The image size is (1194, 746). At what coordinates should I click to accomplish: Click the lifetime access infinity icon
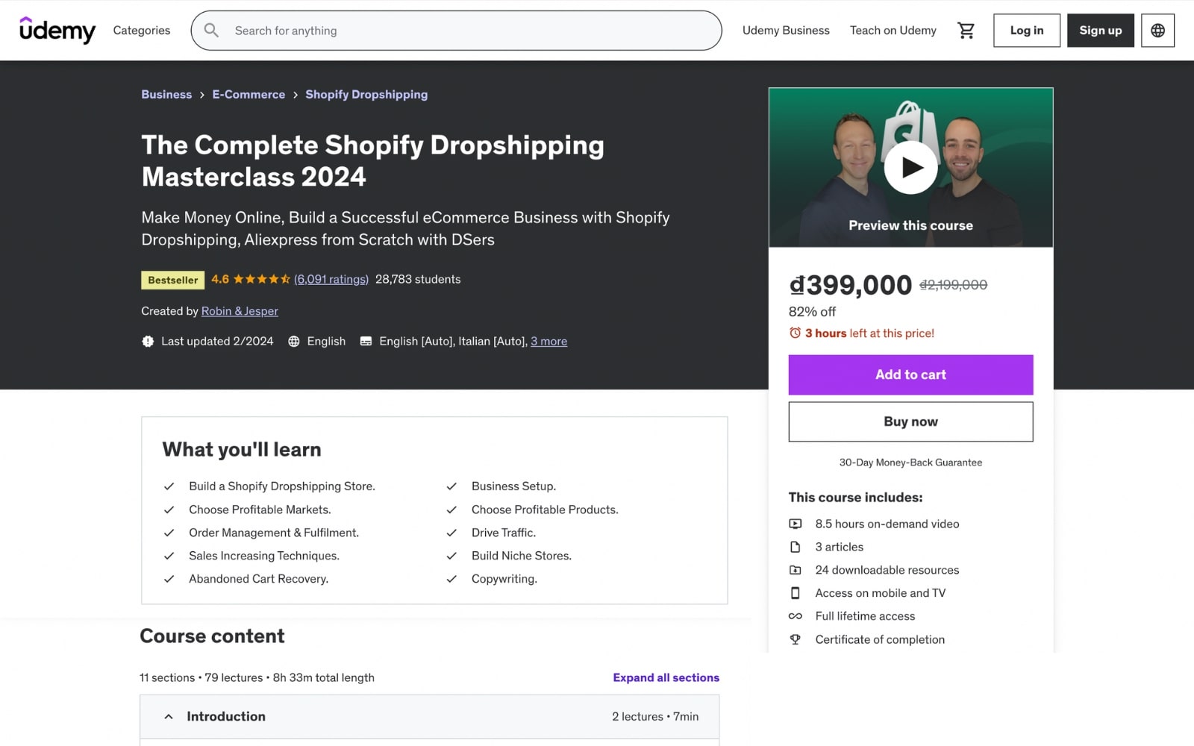pos(796,616)
